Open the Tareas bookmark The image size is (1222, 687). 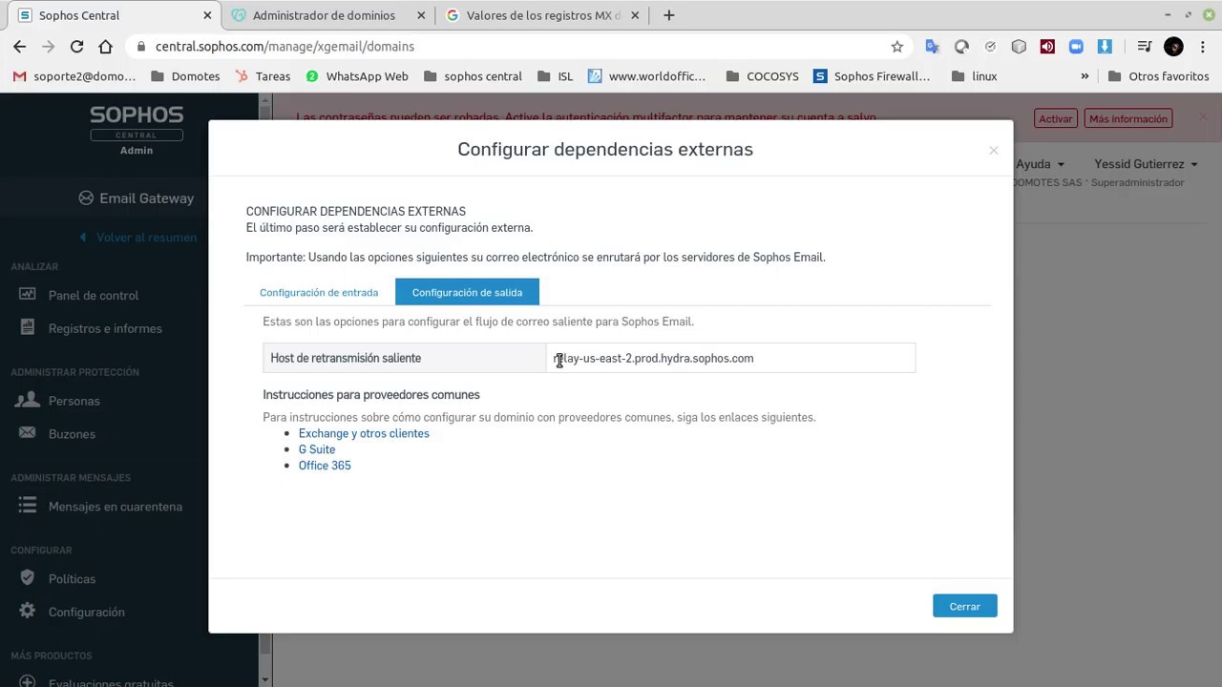coord(263,76)
